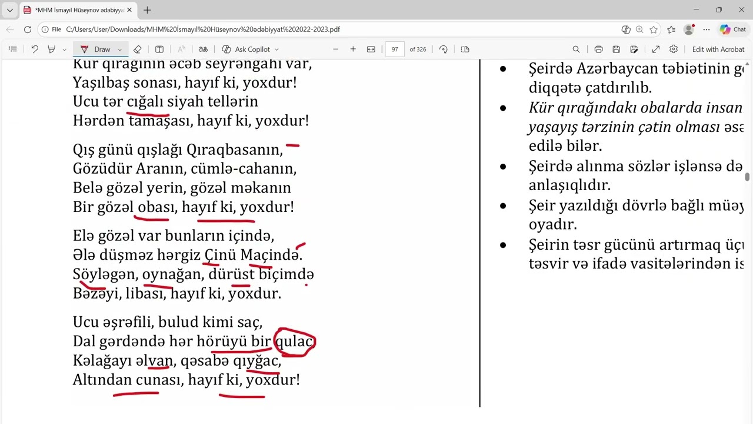Screen dimensions: 753x424
Task: Zoom in the PDF page
Action: [x=353, y=49]
